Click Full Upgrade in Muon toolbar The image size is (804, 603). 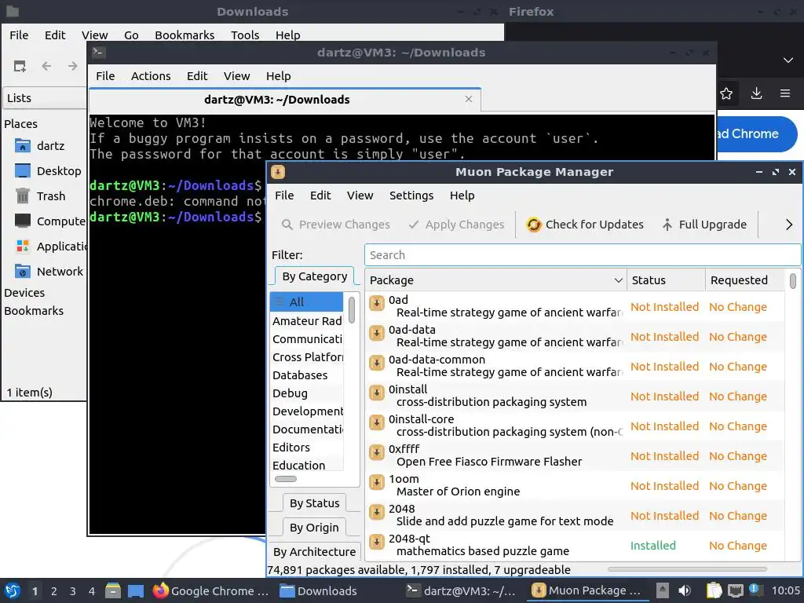704,225
